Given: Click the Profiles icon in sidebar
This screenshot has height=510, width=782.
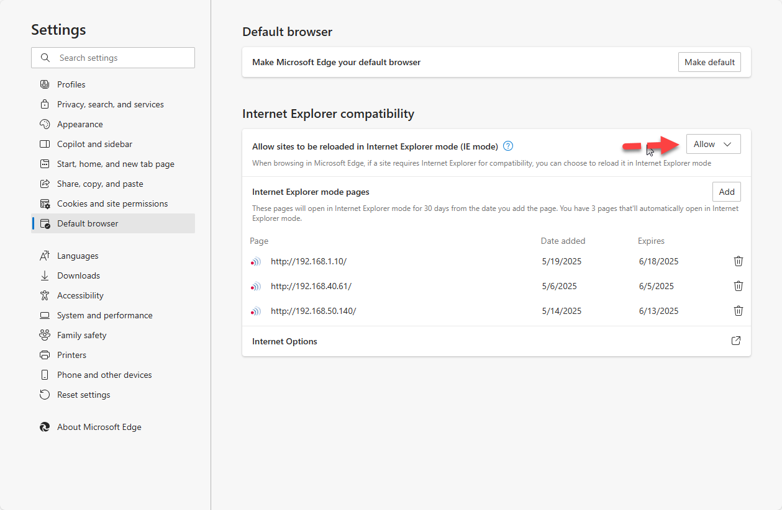Looking at the screenshot, I should click(45, 84).
